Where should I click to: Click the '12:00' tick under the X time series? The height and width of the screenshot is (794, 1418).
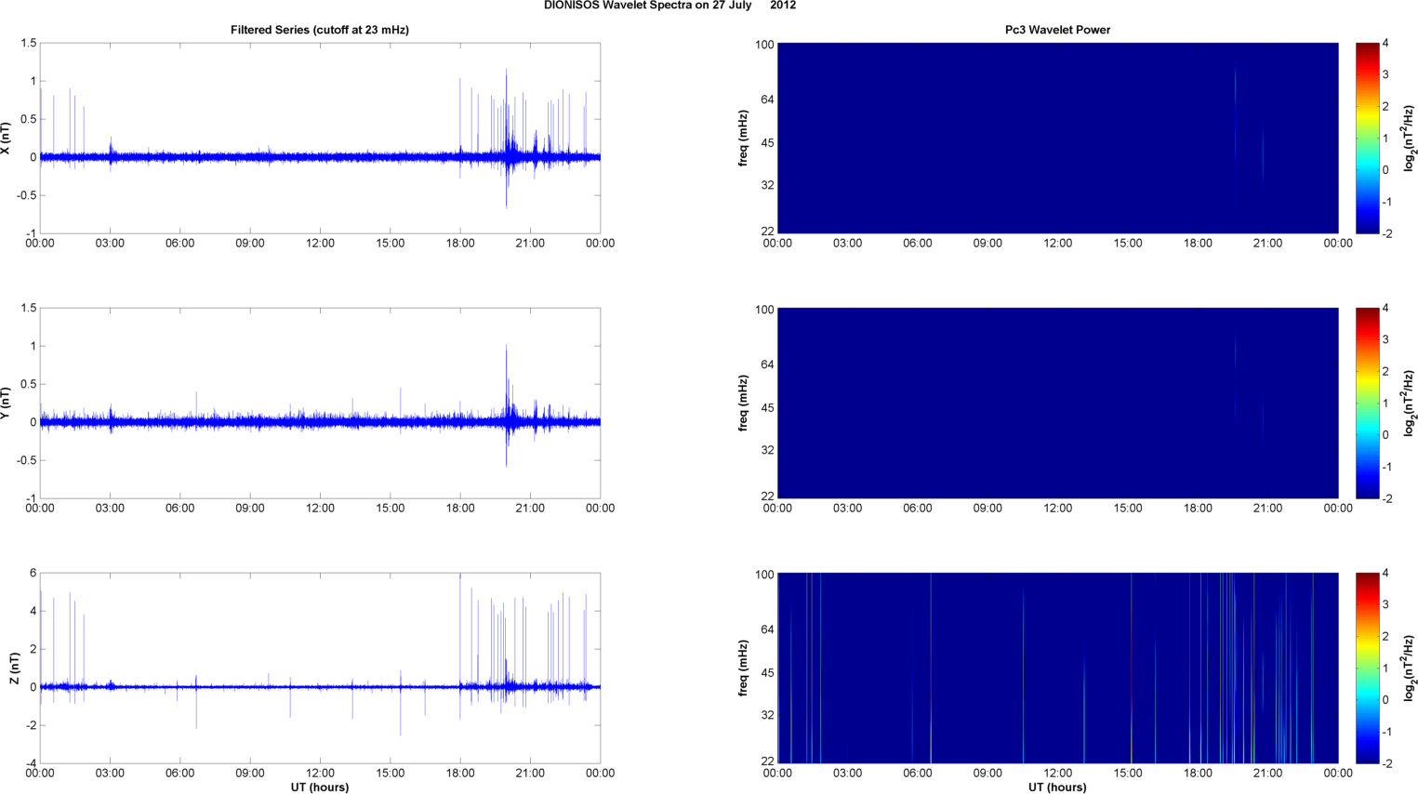[x=320, y=244]
